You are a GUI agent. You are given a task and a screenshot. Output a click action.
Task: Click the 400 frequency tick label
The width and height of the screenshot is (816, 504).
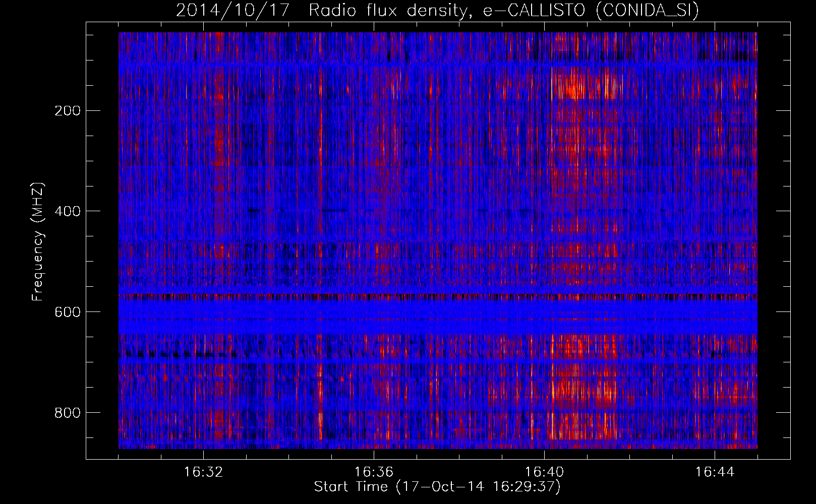[67, 211]
